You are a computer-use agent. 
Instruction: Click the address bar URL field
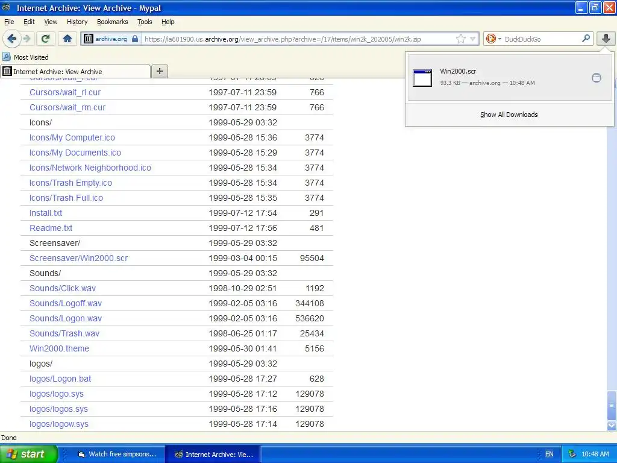click(x=298, y=39)
